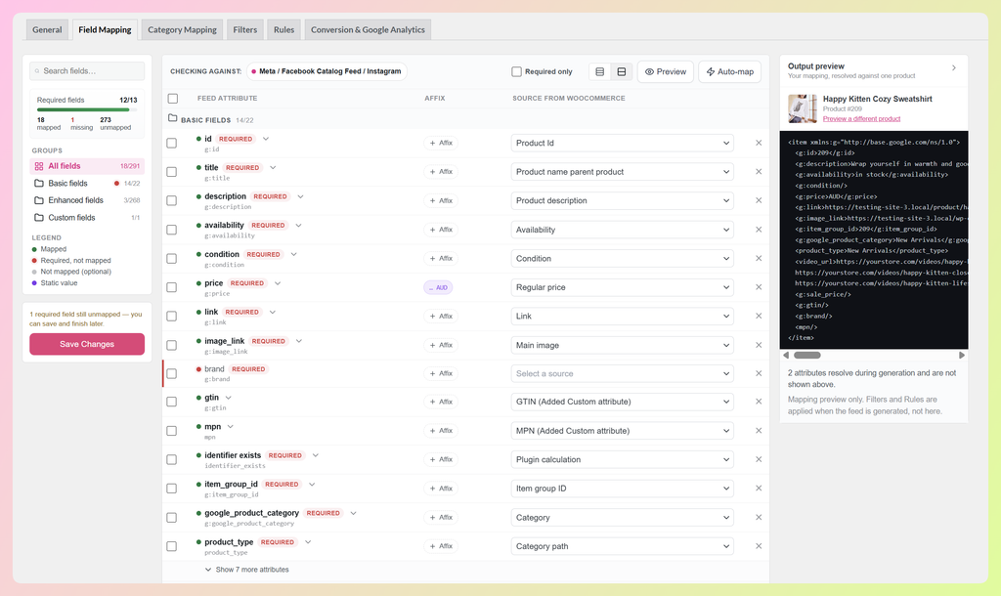This screenshot has height=596, width=1001.
Task: Open the Regular price source dropdown
Action: [x=622, y=287]
